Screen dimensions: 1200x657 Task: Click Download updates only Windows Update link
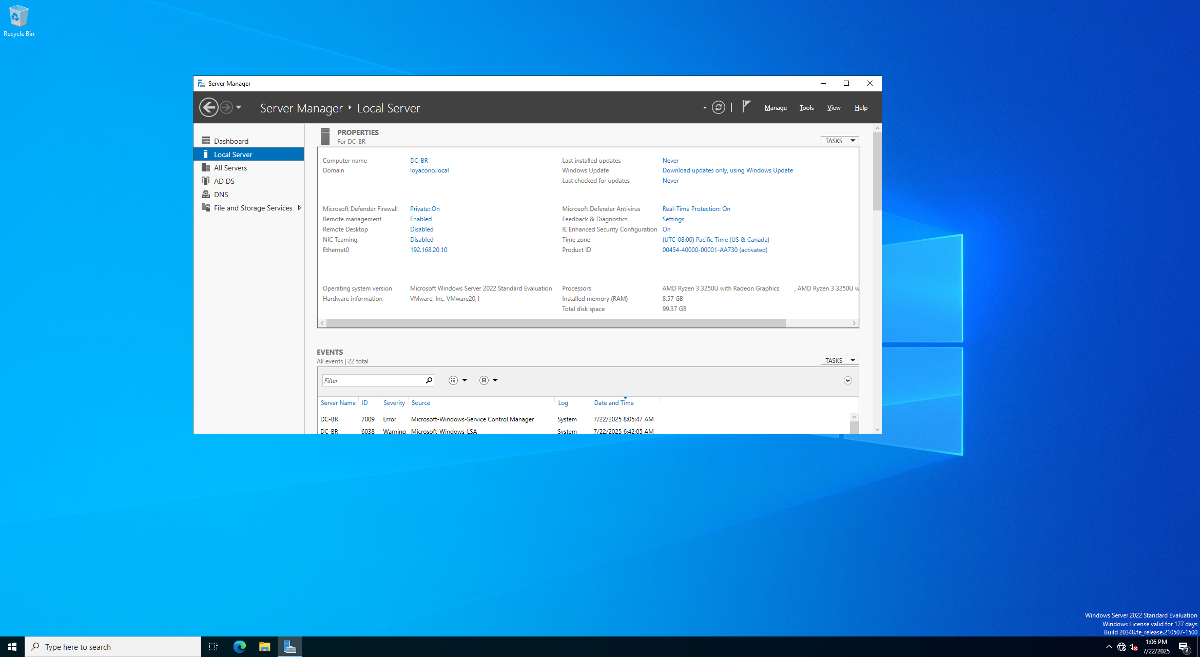point(727,170)
